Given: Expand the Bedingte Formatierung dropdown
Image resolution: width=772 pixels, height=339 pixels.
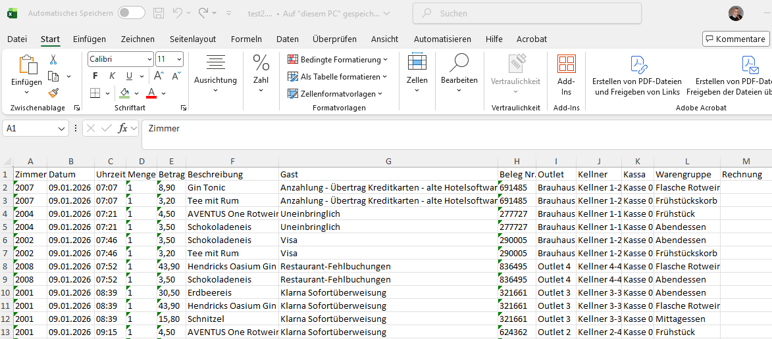Looking at the screenshot, I should (338, 60).
